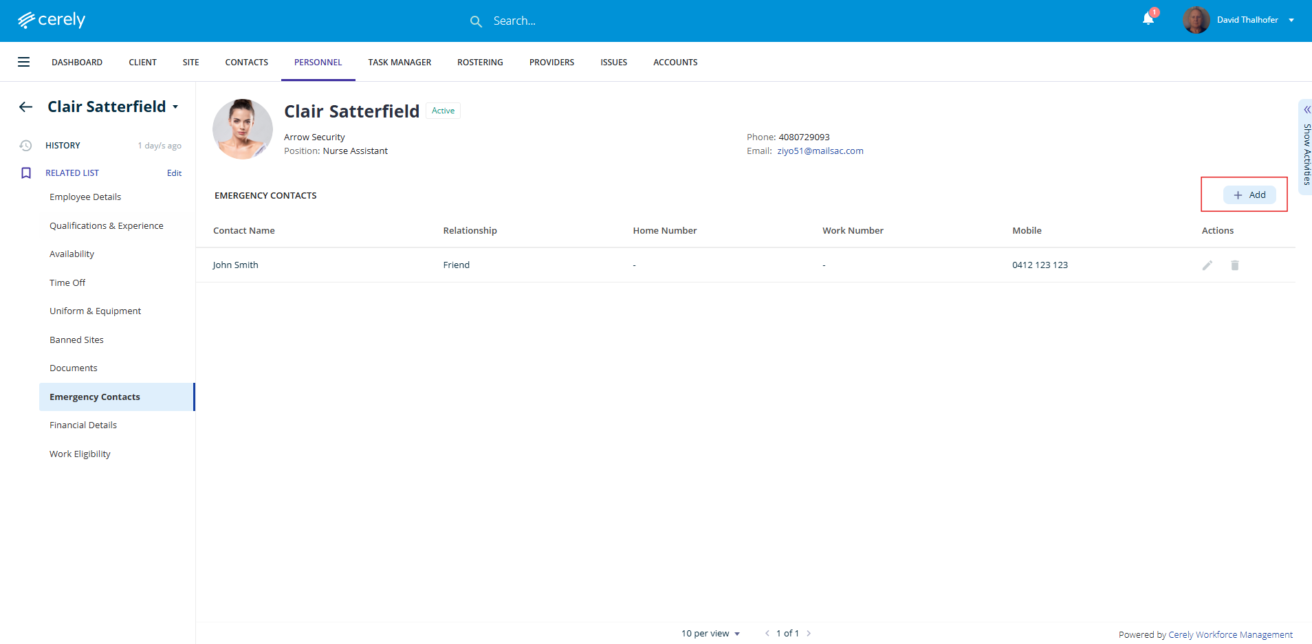1312x644 pixels.
Task: Go back using the left arrow
Action: click(26, 107)
